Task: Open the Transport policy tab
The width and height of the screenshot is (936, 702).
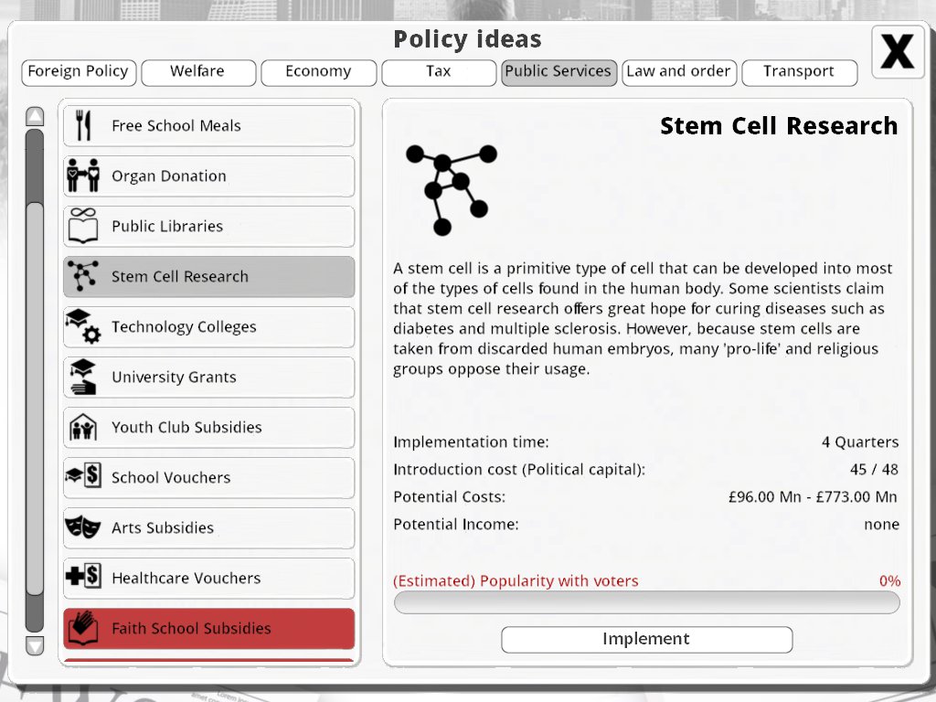Action: point(799,71)
